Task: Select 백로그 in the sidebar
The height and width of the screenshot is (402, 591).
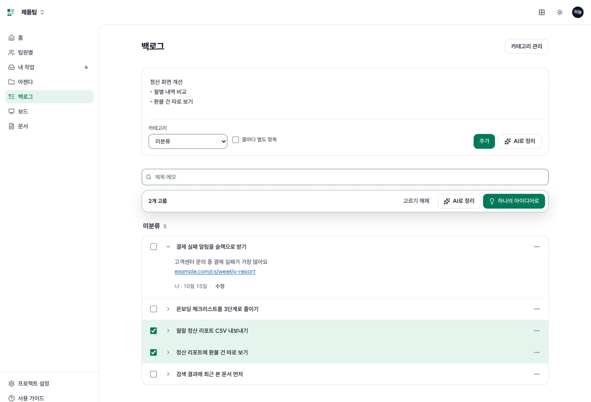Action: click(x=49, y=97)
